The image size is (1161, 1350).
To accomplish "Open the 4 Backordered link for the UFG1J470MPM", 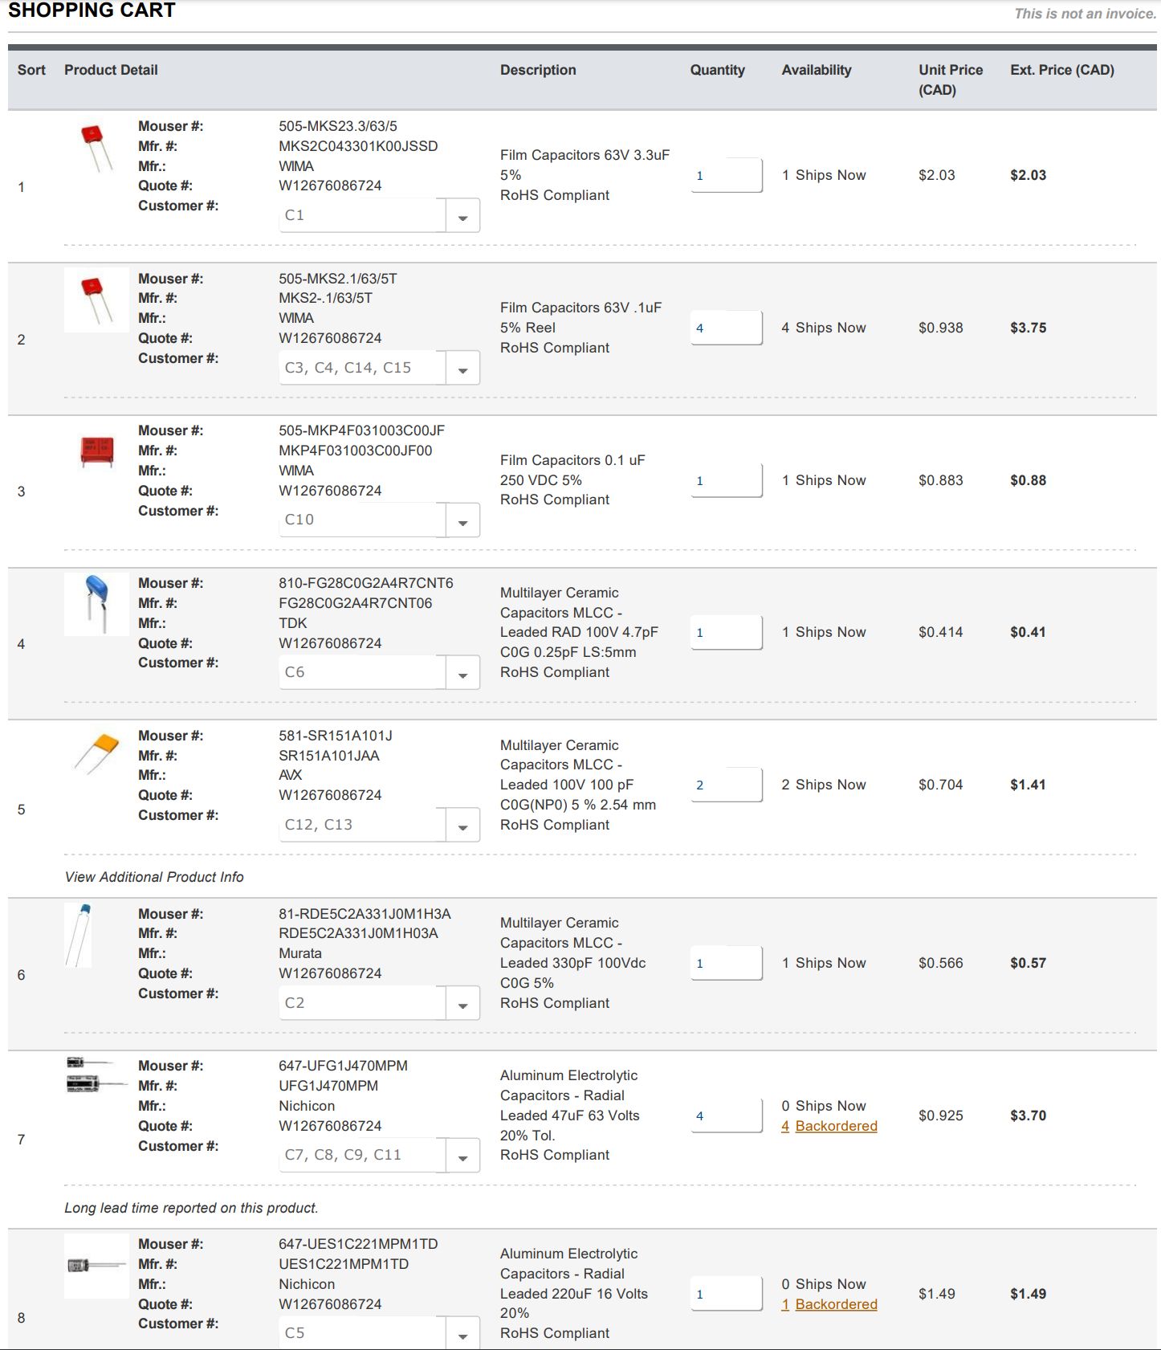I will [829, 1126].
